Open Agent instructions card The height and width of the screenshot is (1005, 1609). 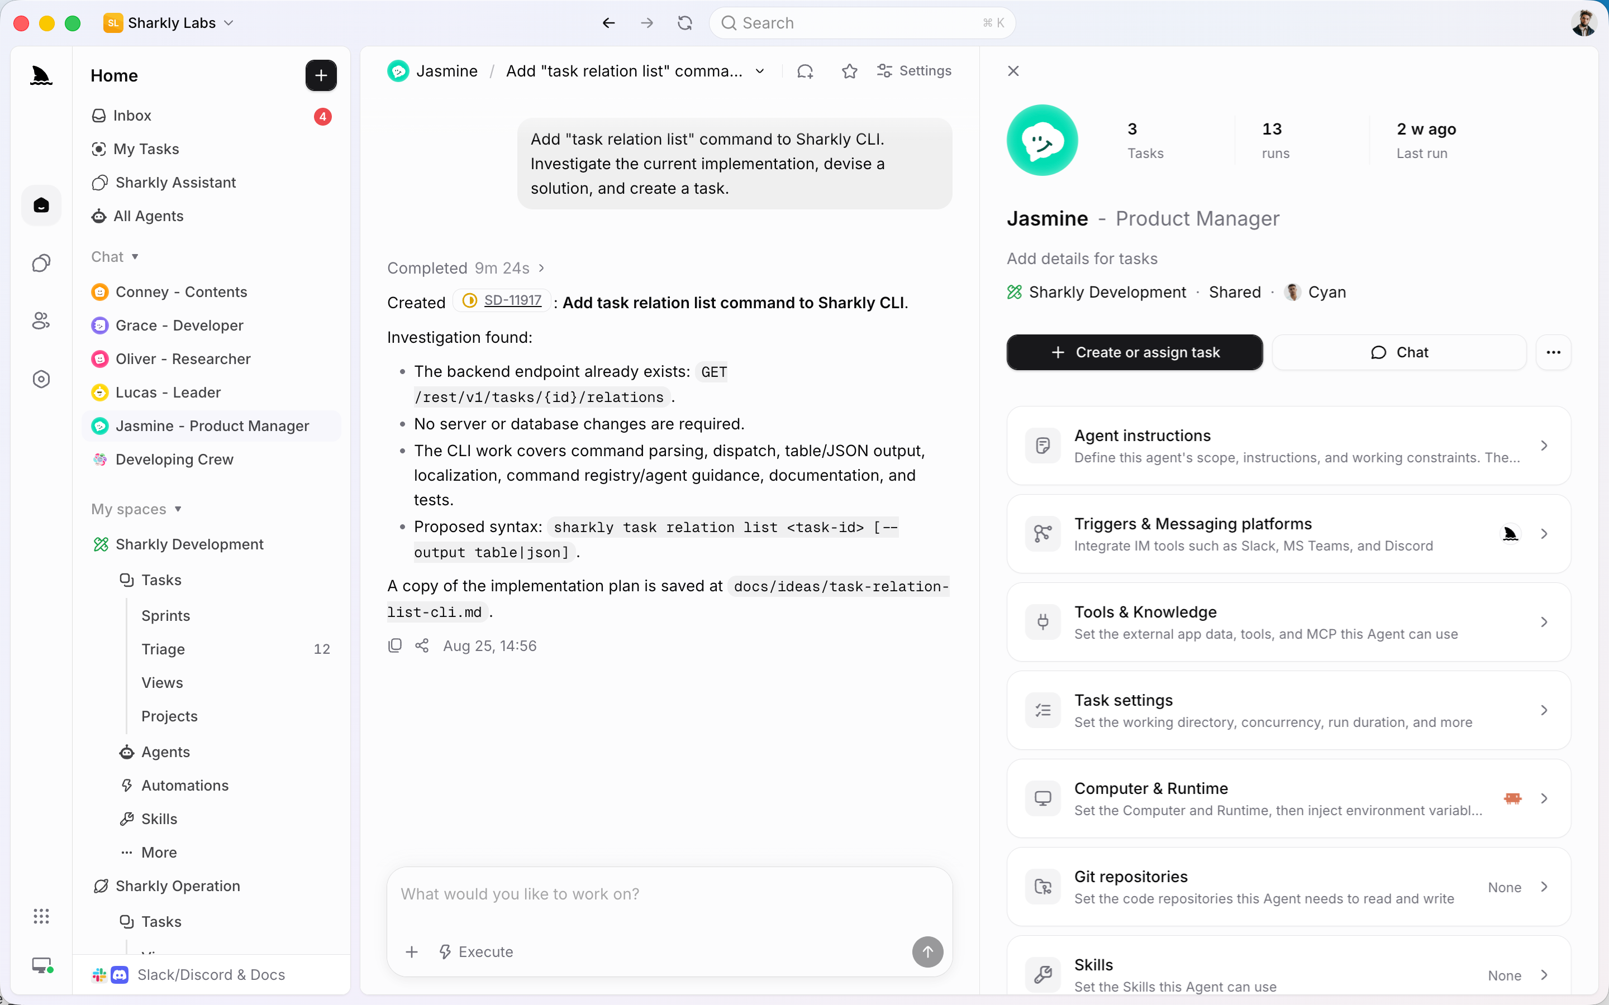point(1288,446)
